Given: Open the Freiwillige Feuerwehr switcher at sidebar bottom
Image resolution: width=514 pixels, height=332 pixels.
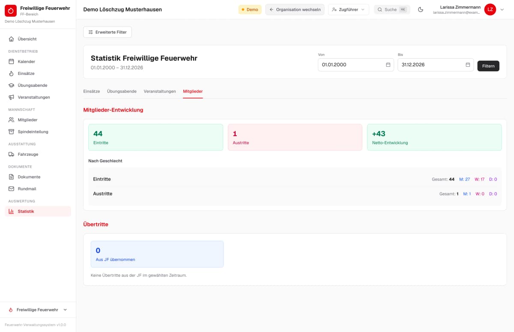Looking at the screenshot, I should [x=38, y=310].
